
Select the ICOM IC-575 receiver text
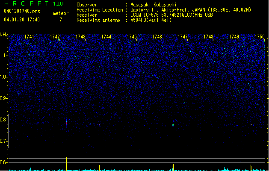tap(171, 15)
